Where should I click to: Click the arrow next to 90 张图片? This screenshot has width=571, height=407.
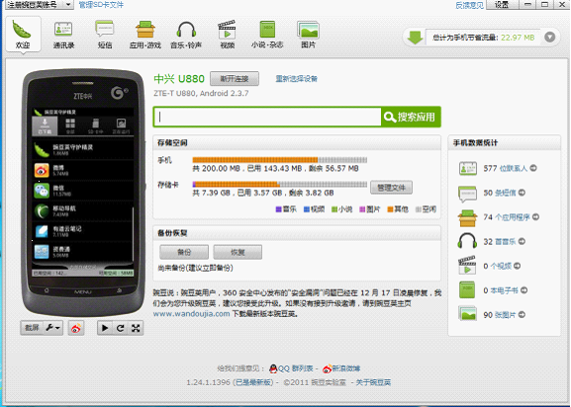pos(522,314)
